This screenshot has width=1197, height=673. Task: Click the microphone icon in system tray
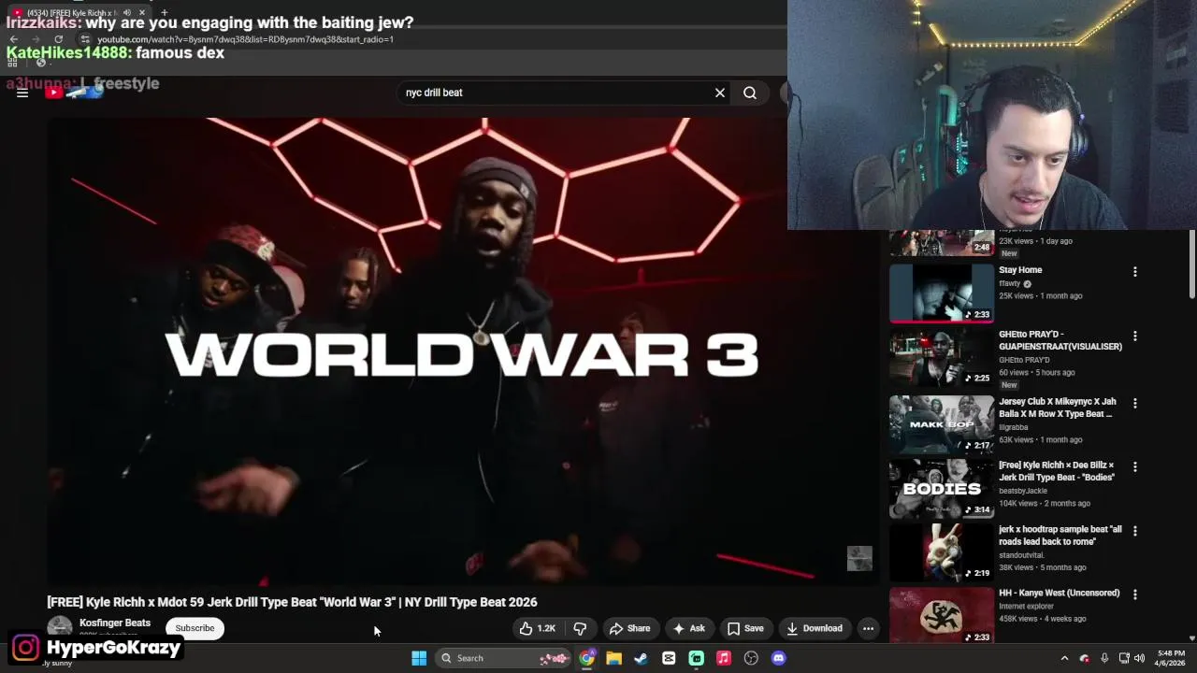click(x=1104, y=658)
